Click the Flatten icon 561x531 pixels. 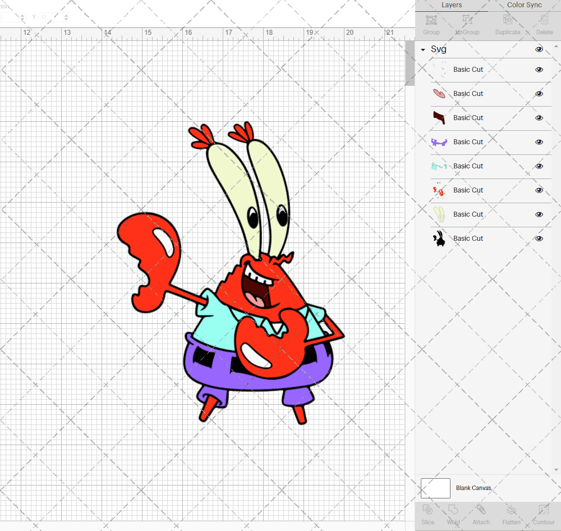click(511, 510)
